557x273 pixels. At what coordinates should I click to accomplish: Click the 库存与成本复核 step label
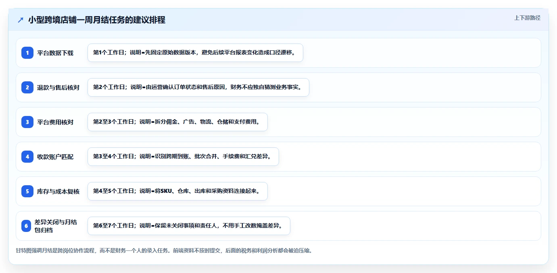(58, 191)
